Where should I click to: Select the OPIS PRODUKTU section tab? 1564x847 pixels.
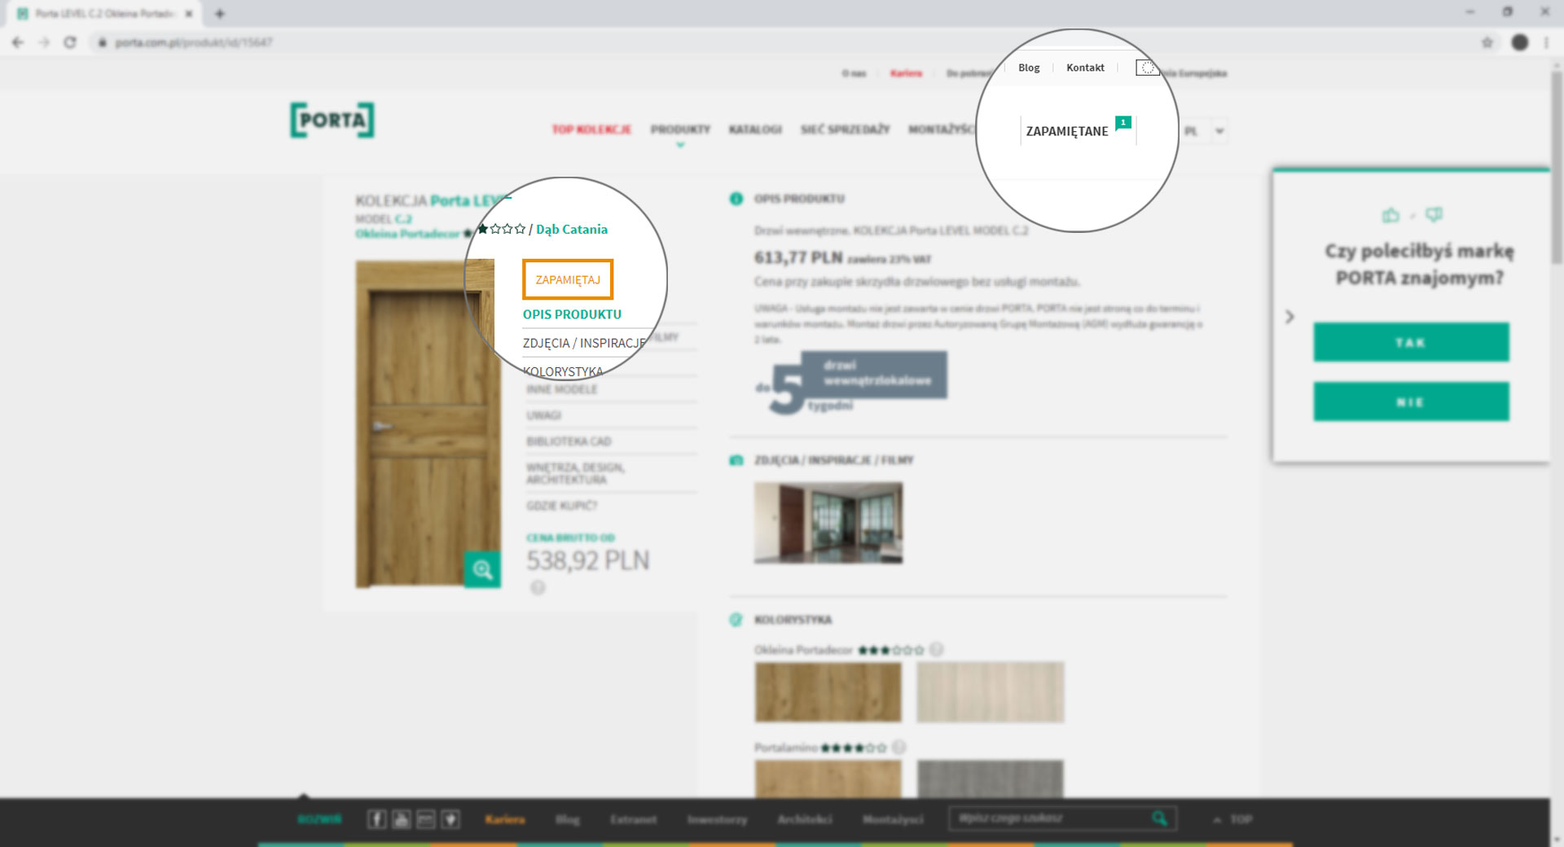572,314
